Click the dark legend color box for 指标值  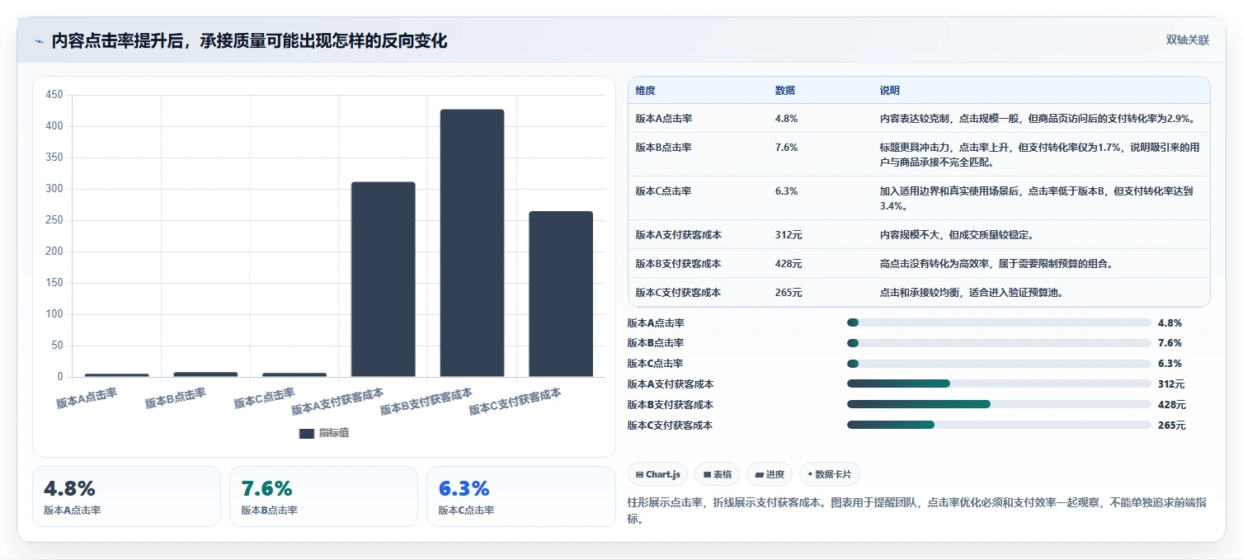306,433
